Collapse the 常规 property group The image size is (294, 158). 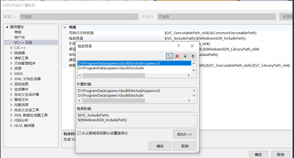tap(65, 27)
